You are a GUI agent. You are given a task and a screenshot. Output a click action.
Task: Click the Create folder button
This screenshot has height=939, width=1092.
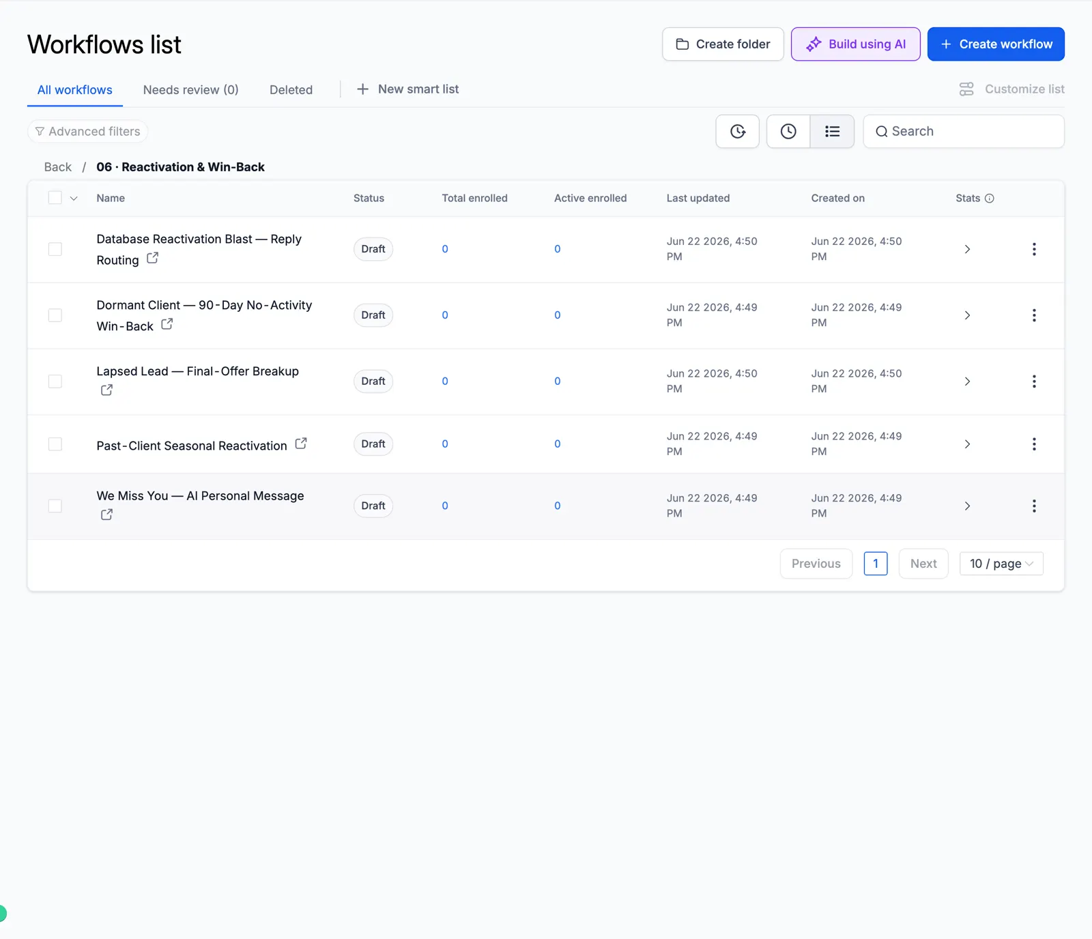click(x=723, y=44)
